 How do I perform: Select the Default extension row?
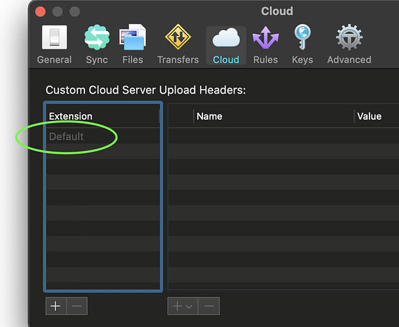pos(103,137)
